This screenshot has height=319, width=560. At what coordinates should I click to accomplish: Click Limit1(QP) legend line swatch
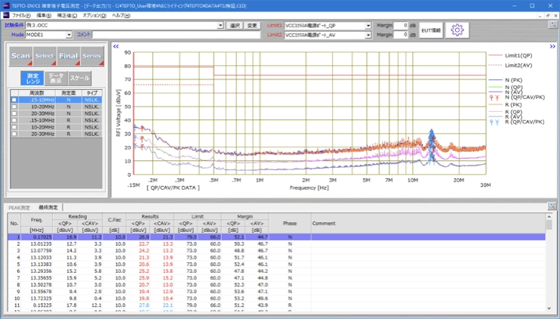click(495, 55)
